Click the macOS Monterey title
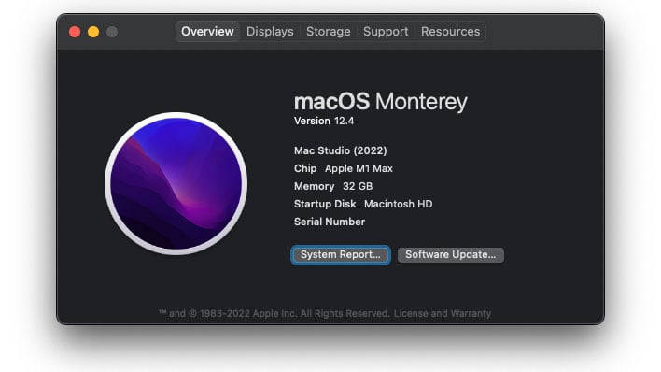Image resolution: width=661 pixels, height=372 pixels. click(380, 102)
